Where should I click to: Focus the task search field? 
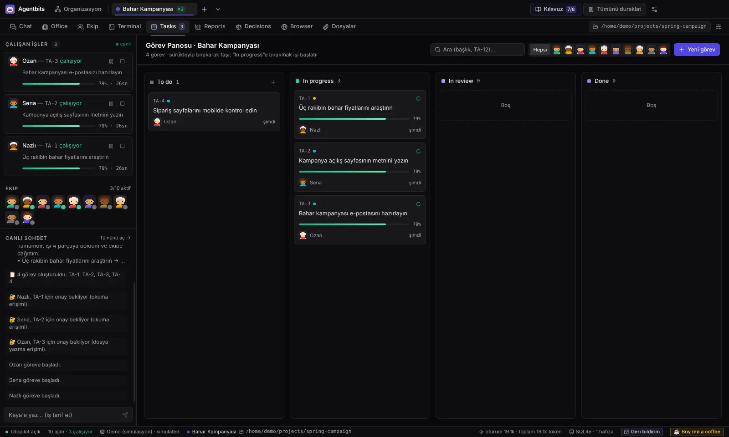[477, 50]
